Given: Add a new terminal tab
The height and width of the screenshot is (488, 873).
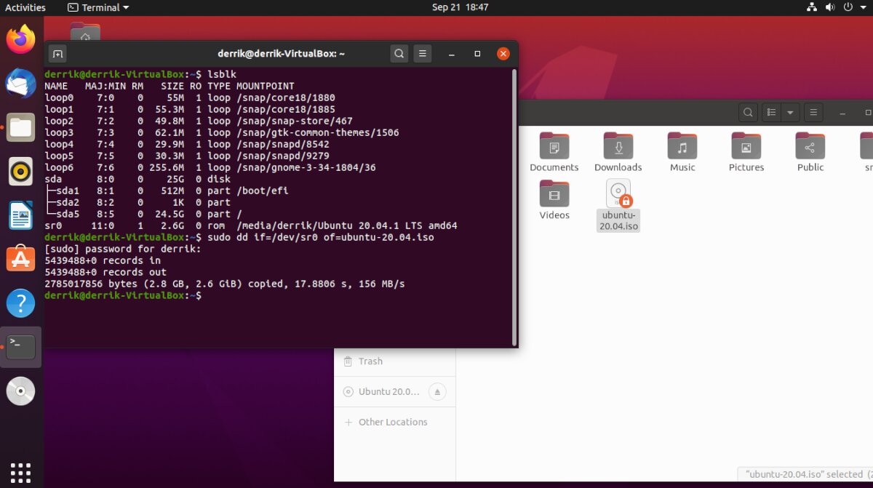Looking at the screenshot, I should pos(57,54).
